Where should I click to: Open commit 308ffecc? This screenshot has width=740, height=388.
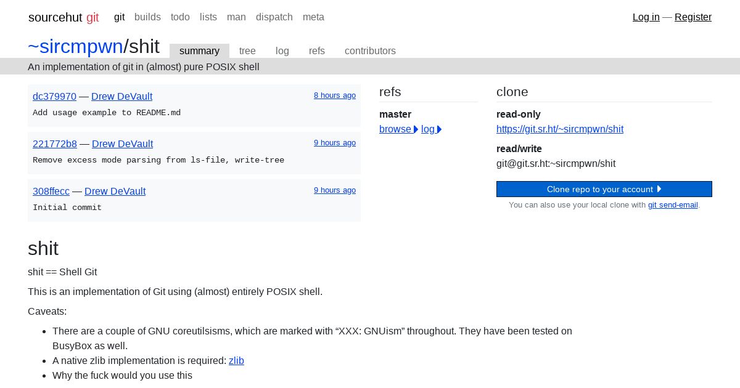pyautogui.click(x=51, y=192)
